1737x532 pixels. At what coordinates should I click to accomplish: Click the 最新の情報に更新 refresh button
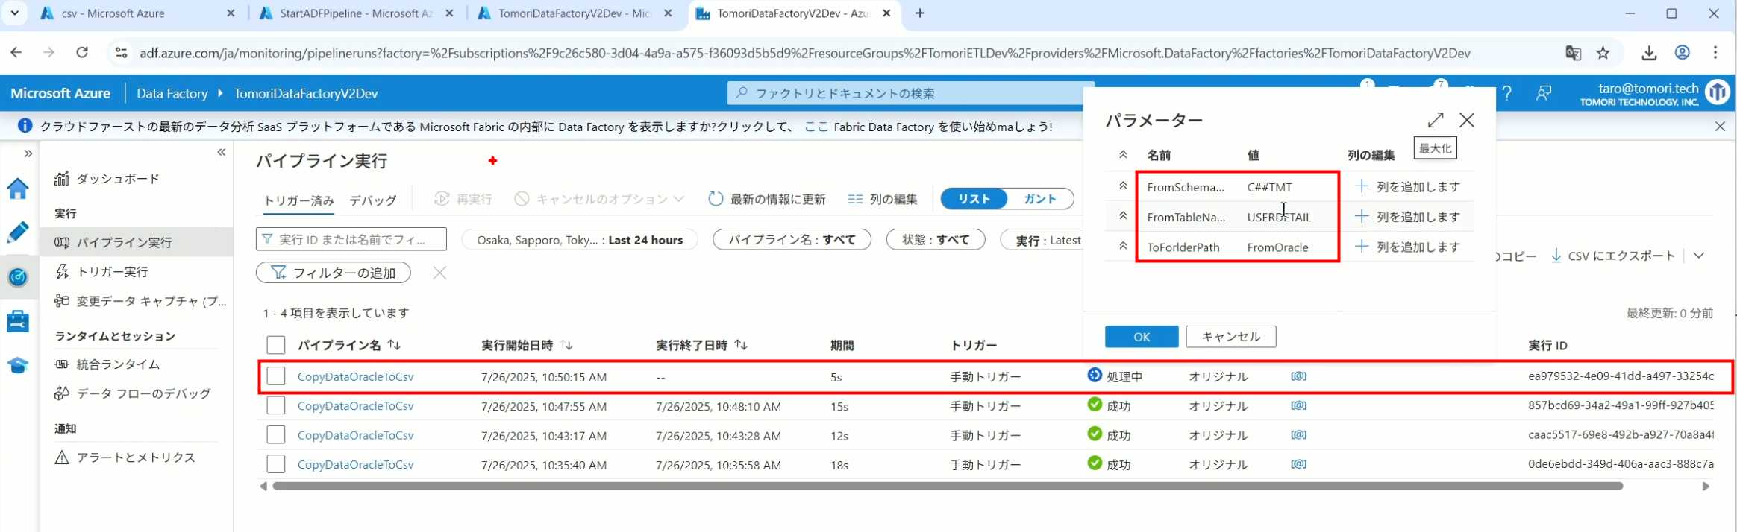point(766,199)
